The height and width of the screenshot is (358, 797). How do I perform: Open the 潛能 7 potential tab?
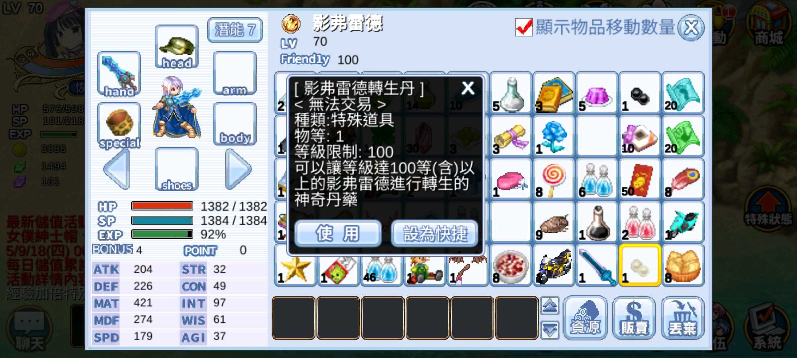pyautogui.click(x=235, y=30)
